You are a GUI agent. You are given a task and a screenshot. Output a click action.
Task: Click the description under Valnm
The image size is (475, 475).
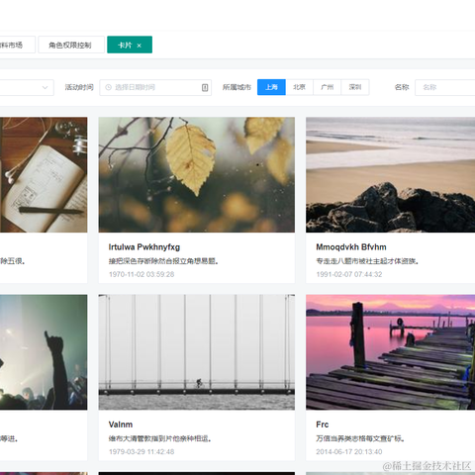click(160, 438)
